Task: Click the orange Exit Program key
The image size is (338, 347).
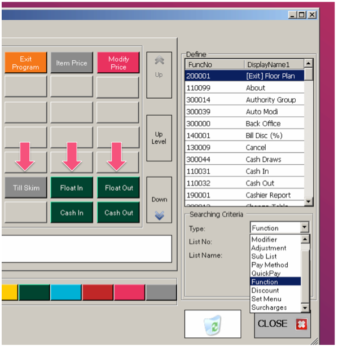Action: (x=26, y=63)
